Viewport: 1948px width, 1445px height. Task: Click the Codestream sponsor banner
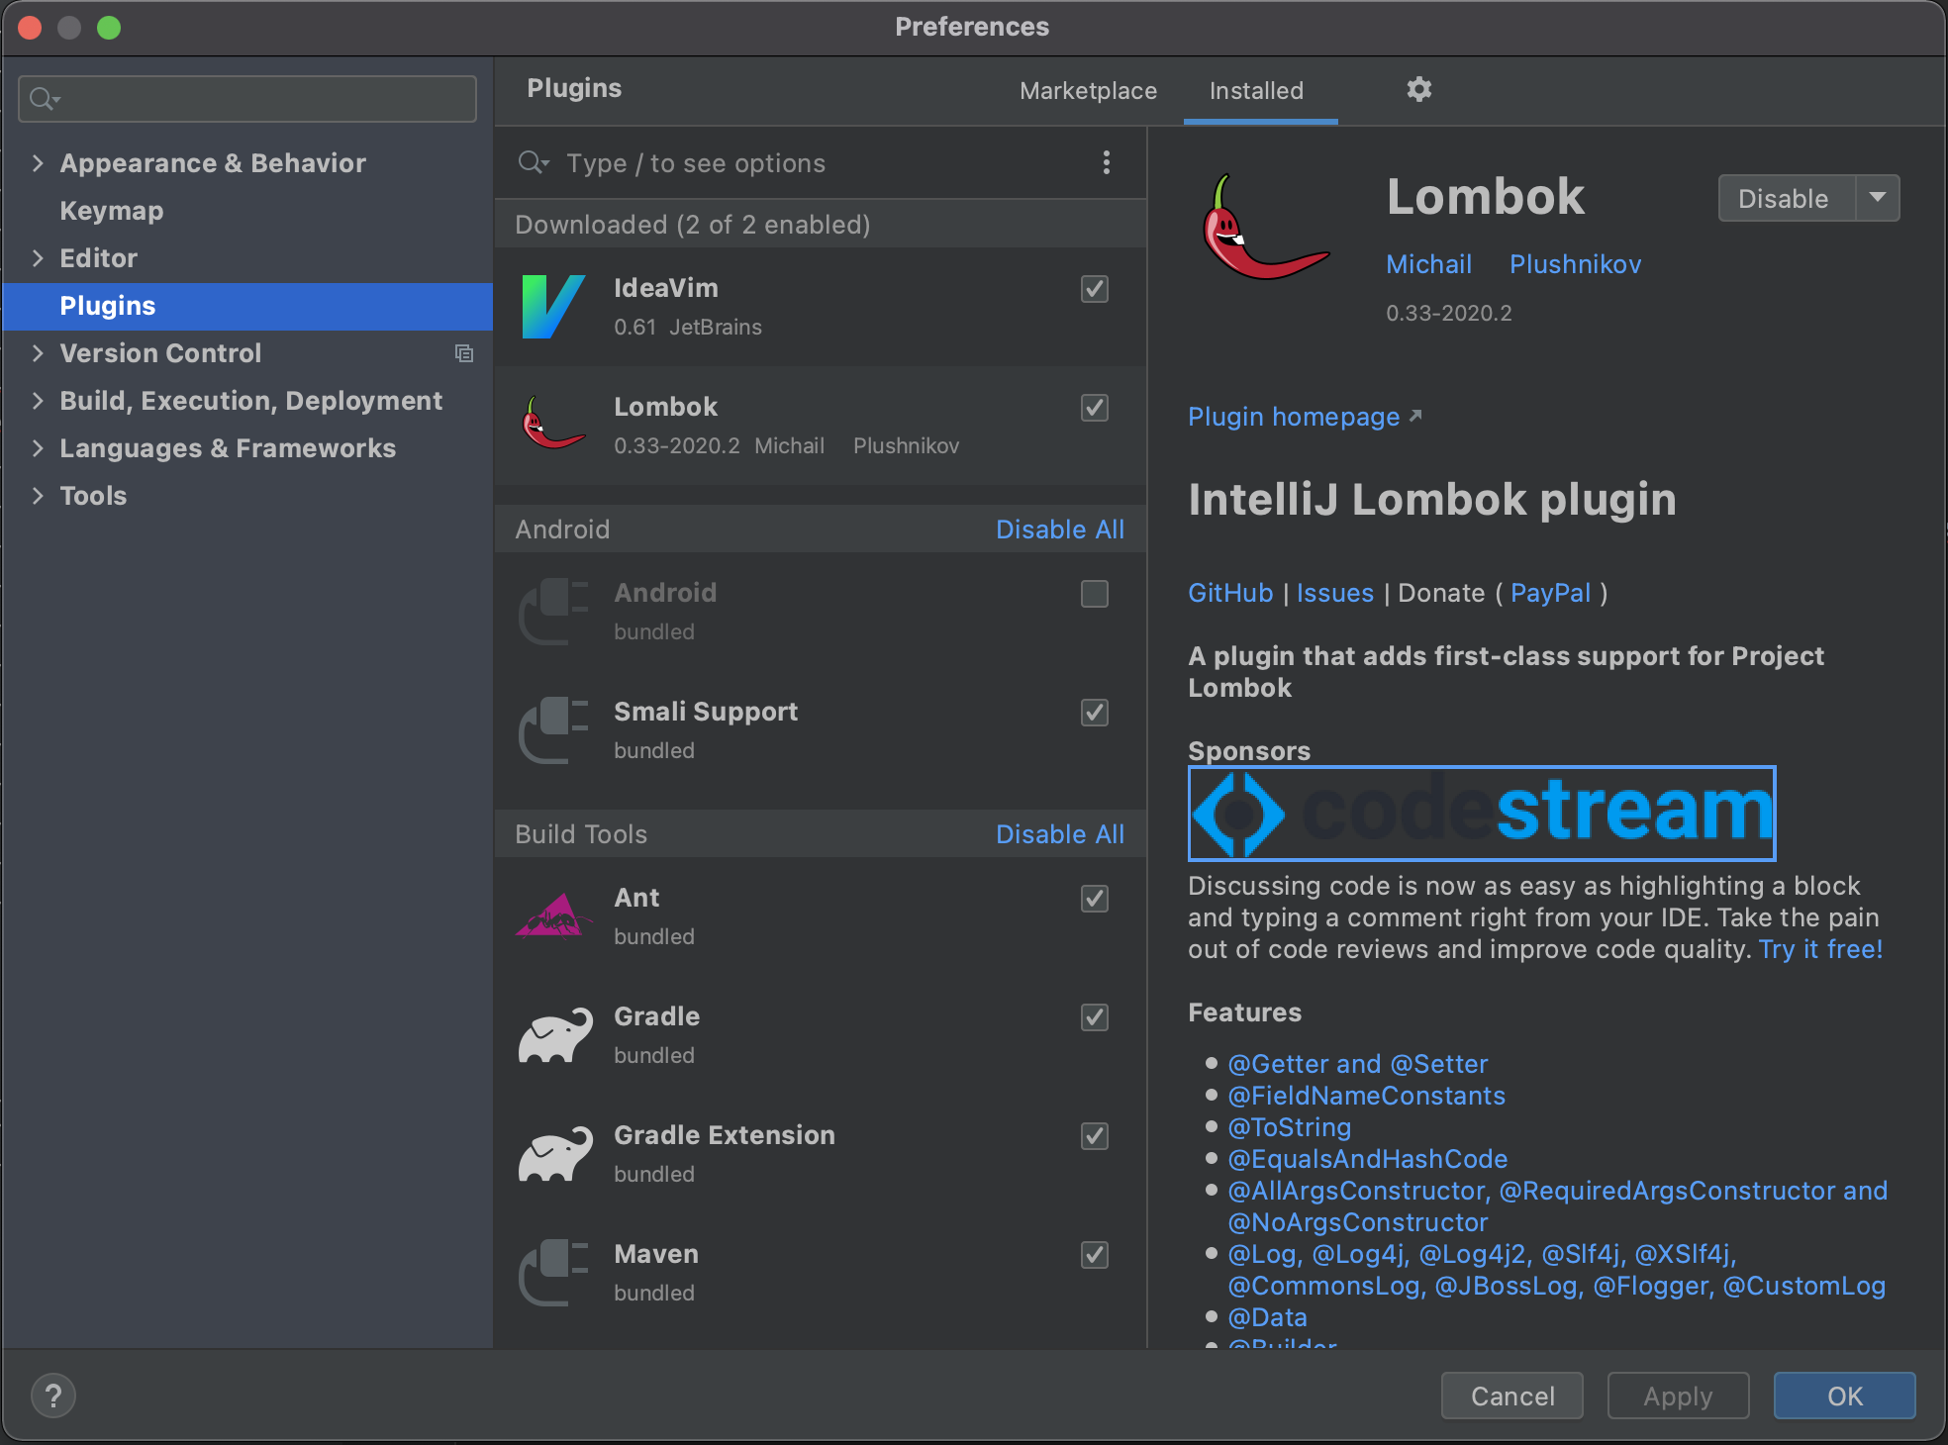(1481, 813)
